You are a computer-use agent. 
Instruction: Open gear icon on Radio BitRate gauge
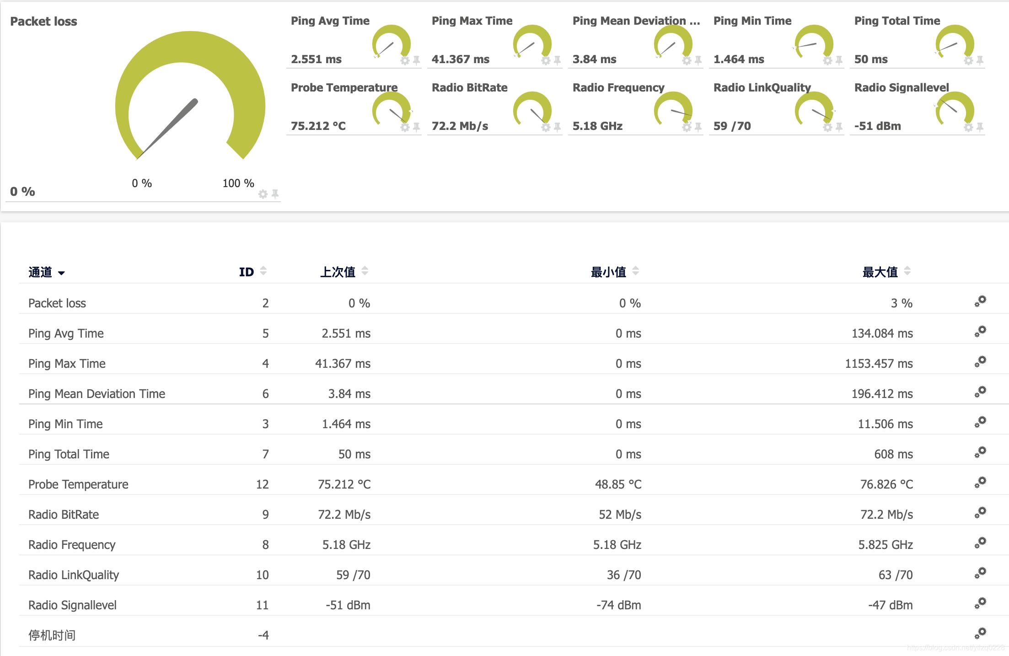click(546, 127)
